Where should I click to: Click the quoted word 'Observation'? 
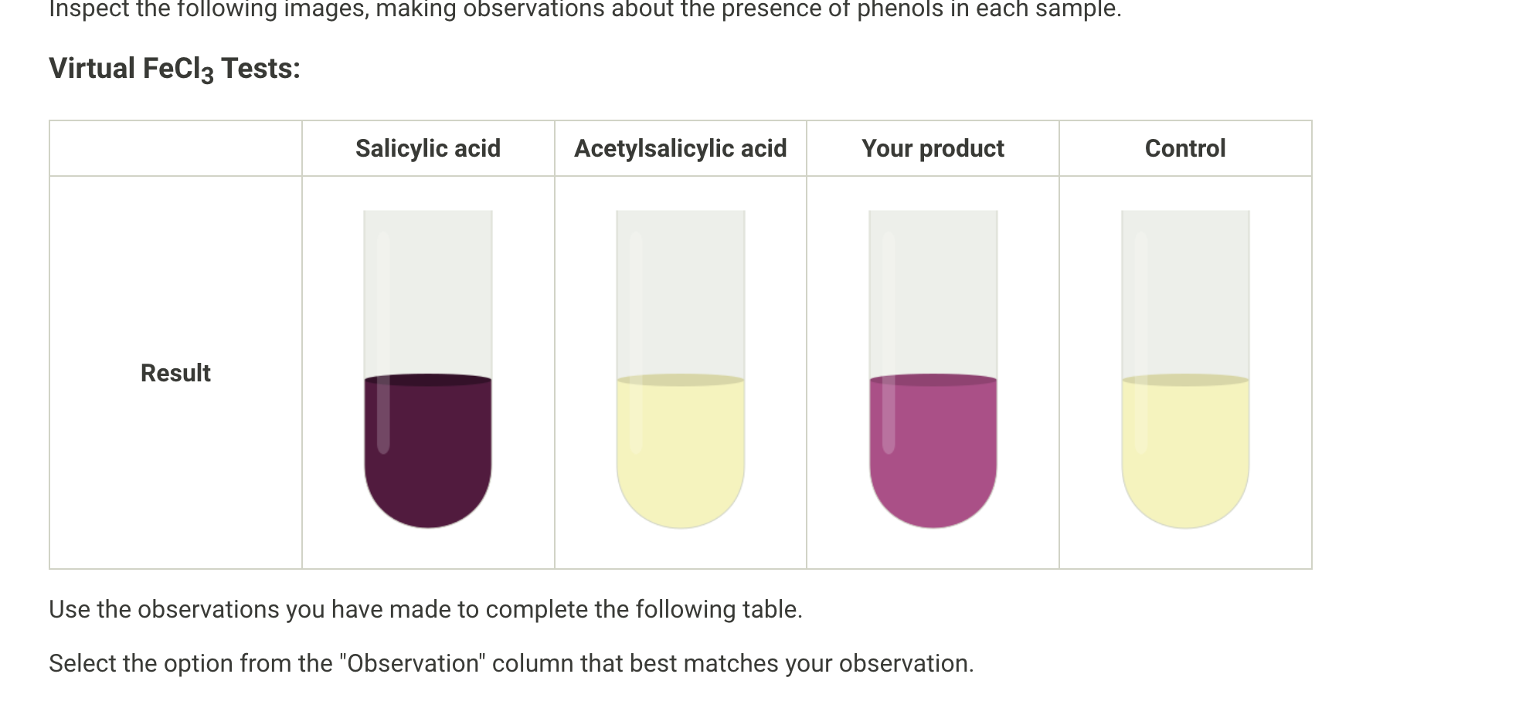tap(413, 663)
